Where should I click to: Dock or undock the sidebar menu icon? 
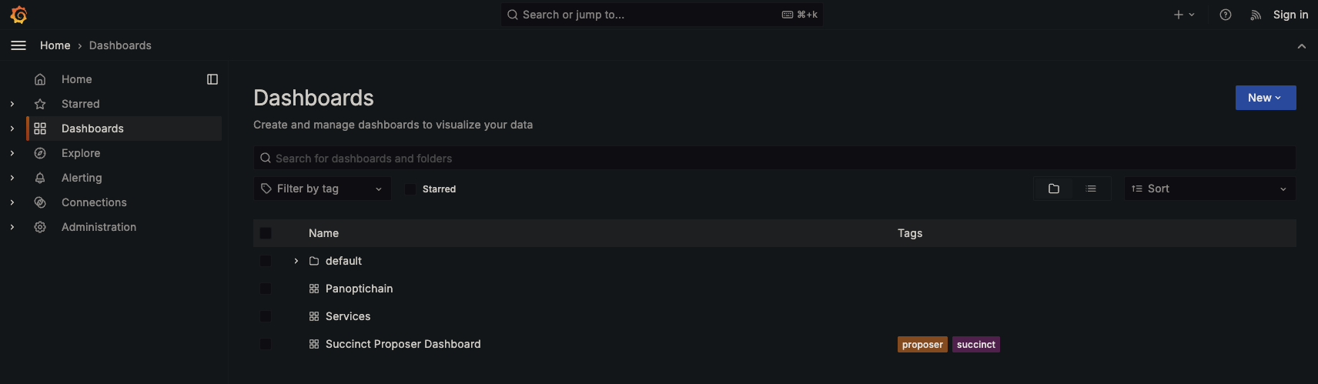coord(212,79)
